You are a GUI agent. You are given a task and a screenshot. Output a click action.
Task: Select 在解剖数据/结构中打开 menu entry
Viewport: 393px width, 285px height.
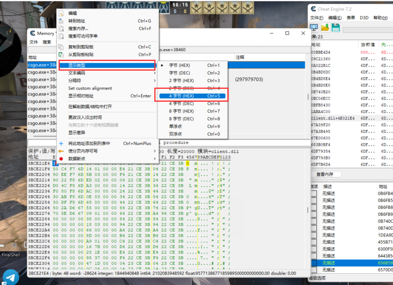pos(107,107)
